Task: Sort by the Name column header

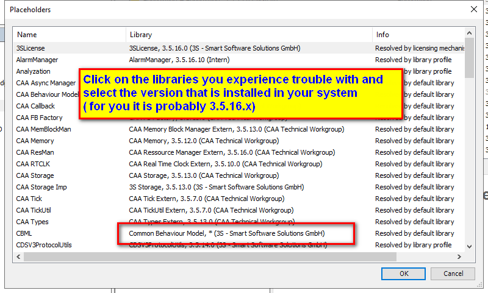Action: (x=27, y=35)
